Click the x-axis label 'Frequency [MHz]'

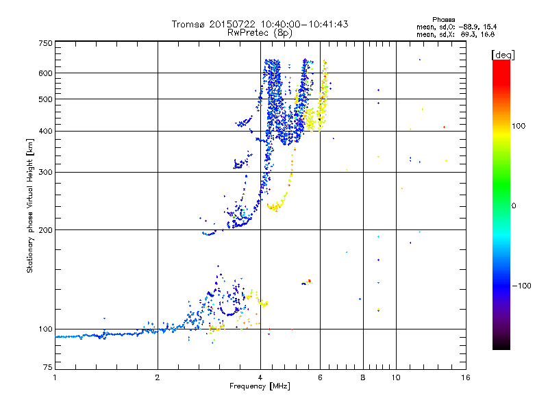[x=260, y=386]
